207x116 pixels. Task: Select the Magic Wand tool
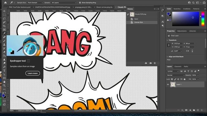[x=4, y=22]
